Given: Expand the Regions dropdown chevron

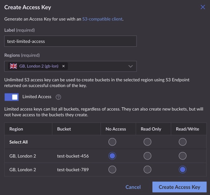Looking at the screenshot, I should coord(130,66).
